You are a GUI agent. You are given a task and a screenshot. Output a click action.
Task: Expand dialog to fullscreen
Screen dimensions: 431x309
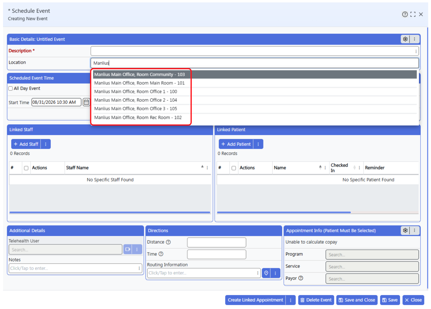pyautogui.click(x=413, y=14)
